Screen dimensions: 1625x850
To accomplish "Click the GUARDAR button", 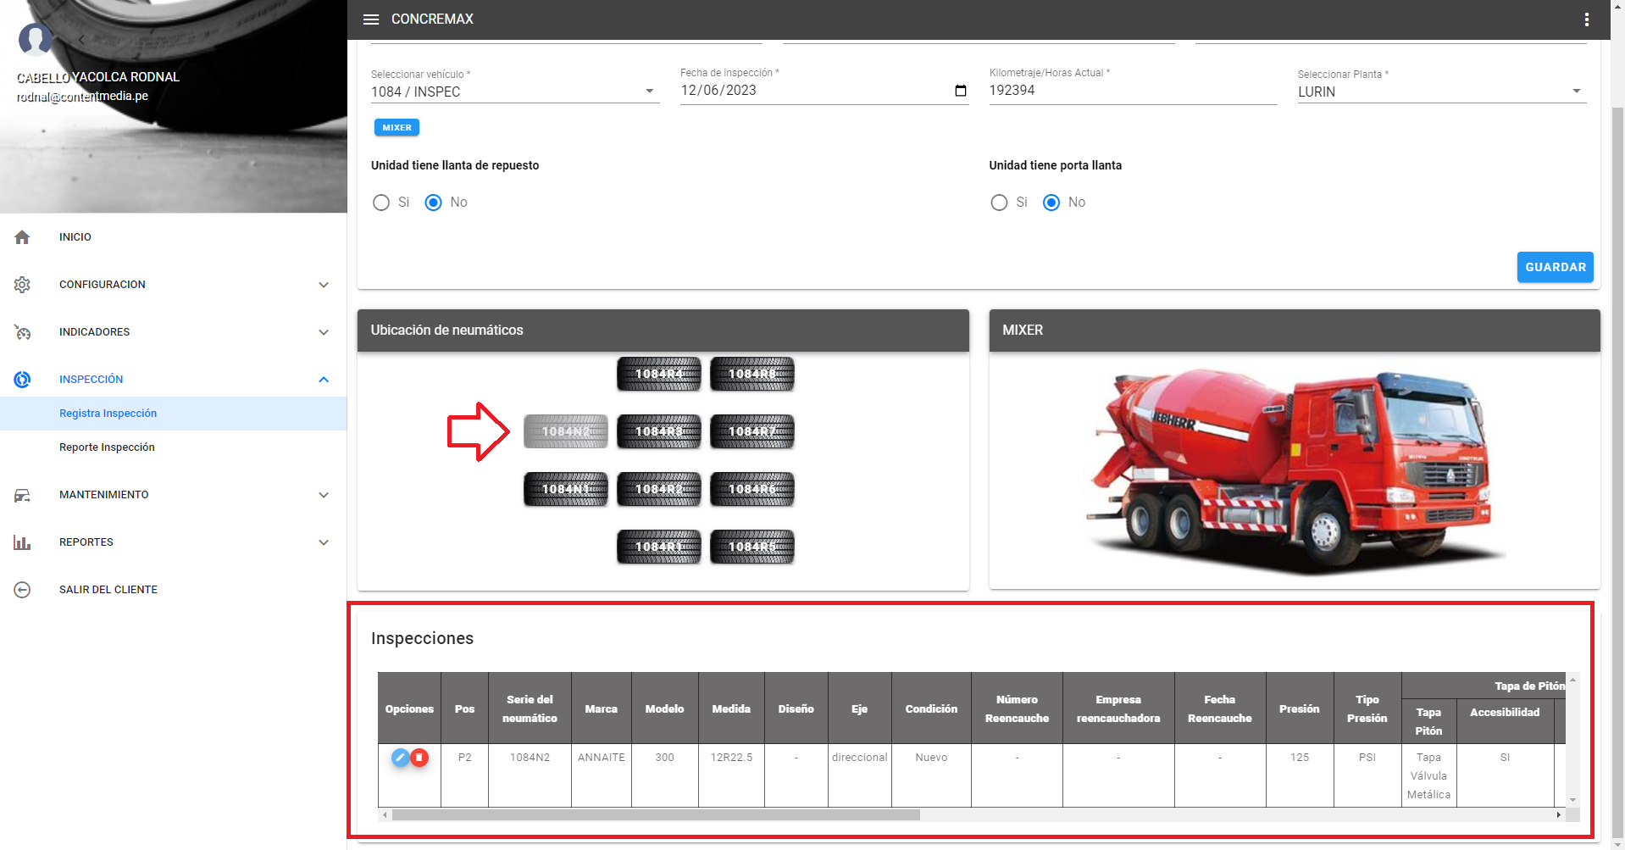I will (1555, 267).
